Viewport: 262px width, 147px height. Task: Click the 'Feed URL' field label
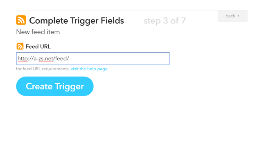(x=38, y=47)
